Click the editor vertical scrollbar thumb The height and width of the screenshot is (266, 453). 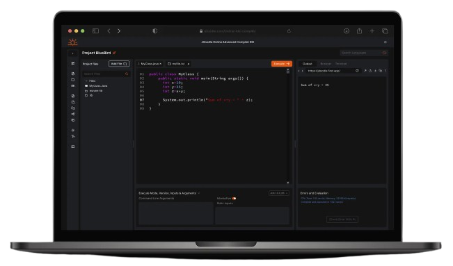[288, 72]
